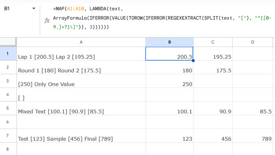Viewport: 275px width, 155px height.
Task: Select the row 6 header
Action: pos(8,122)
